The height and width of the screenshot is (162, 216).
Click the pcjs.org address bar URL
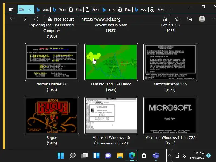101,19
